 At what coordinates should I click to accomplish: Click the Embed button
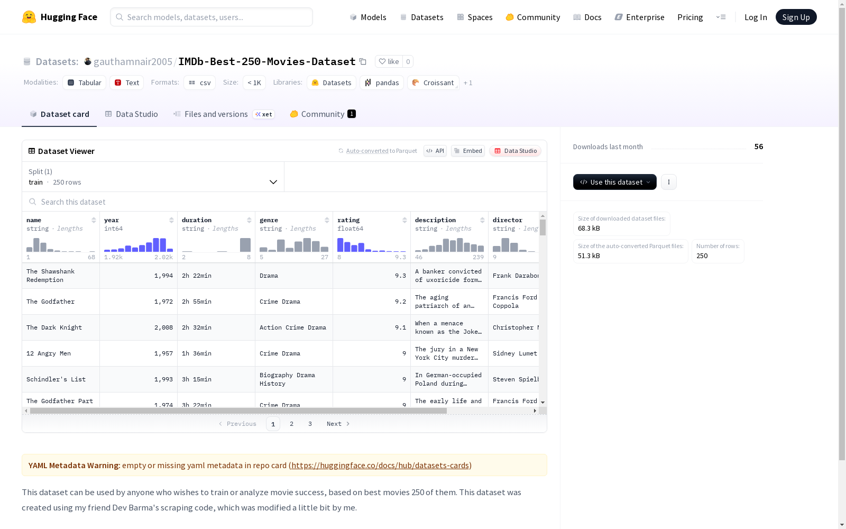click(468, 151)
